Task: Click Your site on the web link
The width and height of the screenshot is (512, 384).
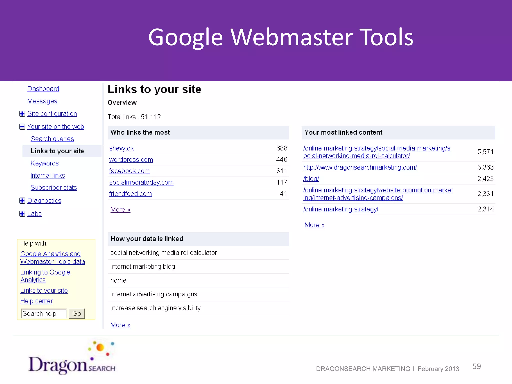Action: click(56, 127)
